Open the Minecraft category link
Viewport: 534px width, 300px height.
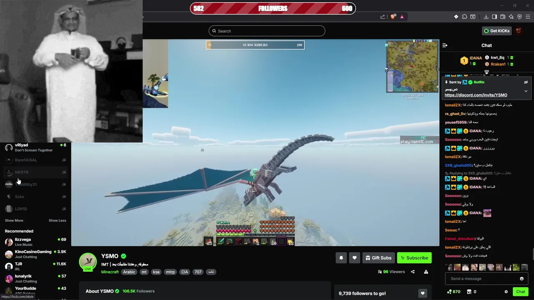pos(110,272)
